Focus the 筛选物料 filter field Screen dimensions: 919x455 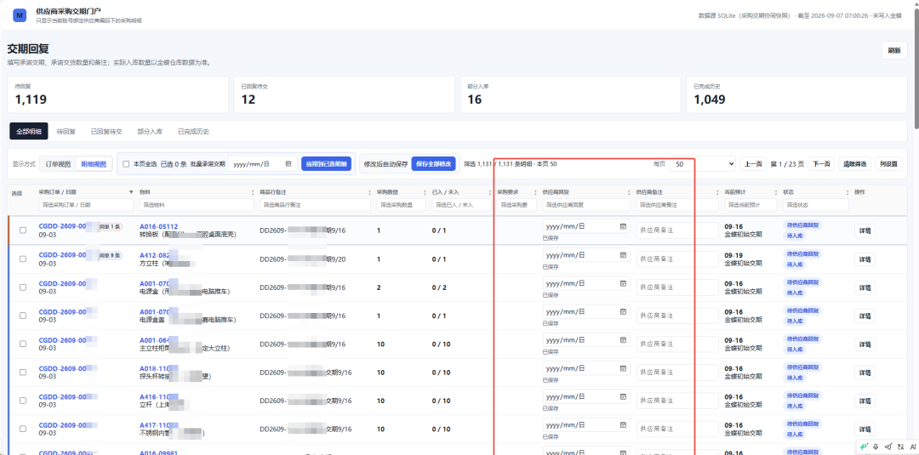pyautogui.click(x=197, y=205)
